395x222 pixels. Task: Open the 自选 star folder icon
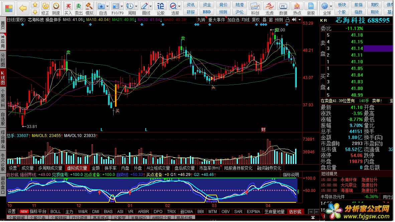click(x=101, y=6)
